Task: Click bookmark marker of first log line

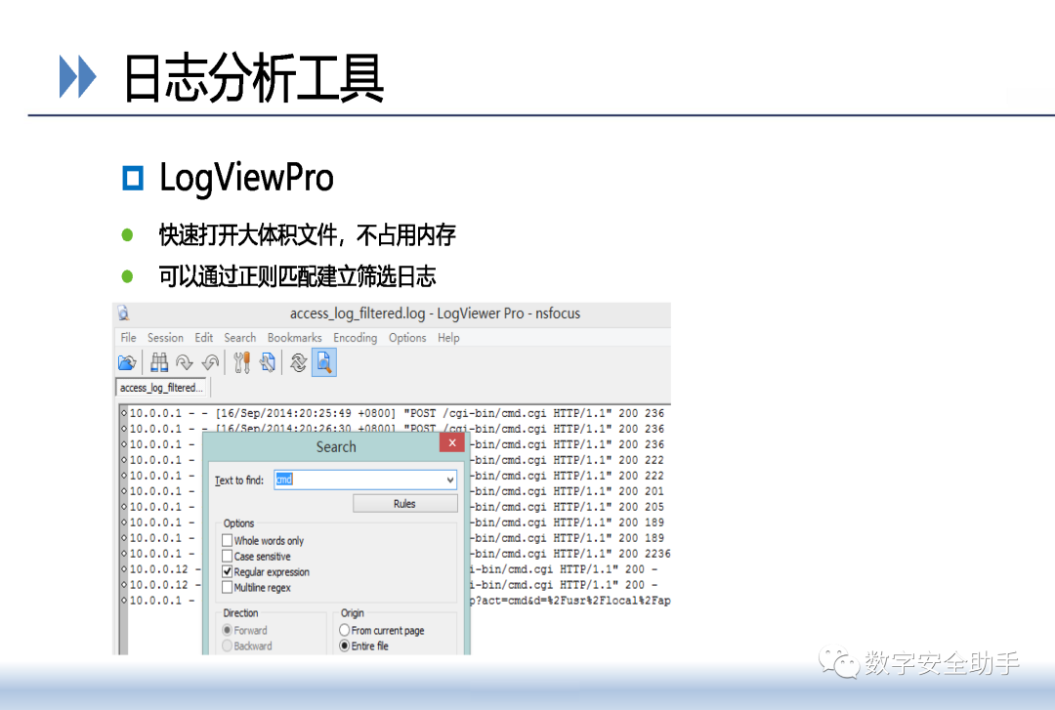Action: coord(124,413)
